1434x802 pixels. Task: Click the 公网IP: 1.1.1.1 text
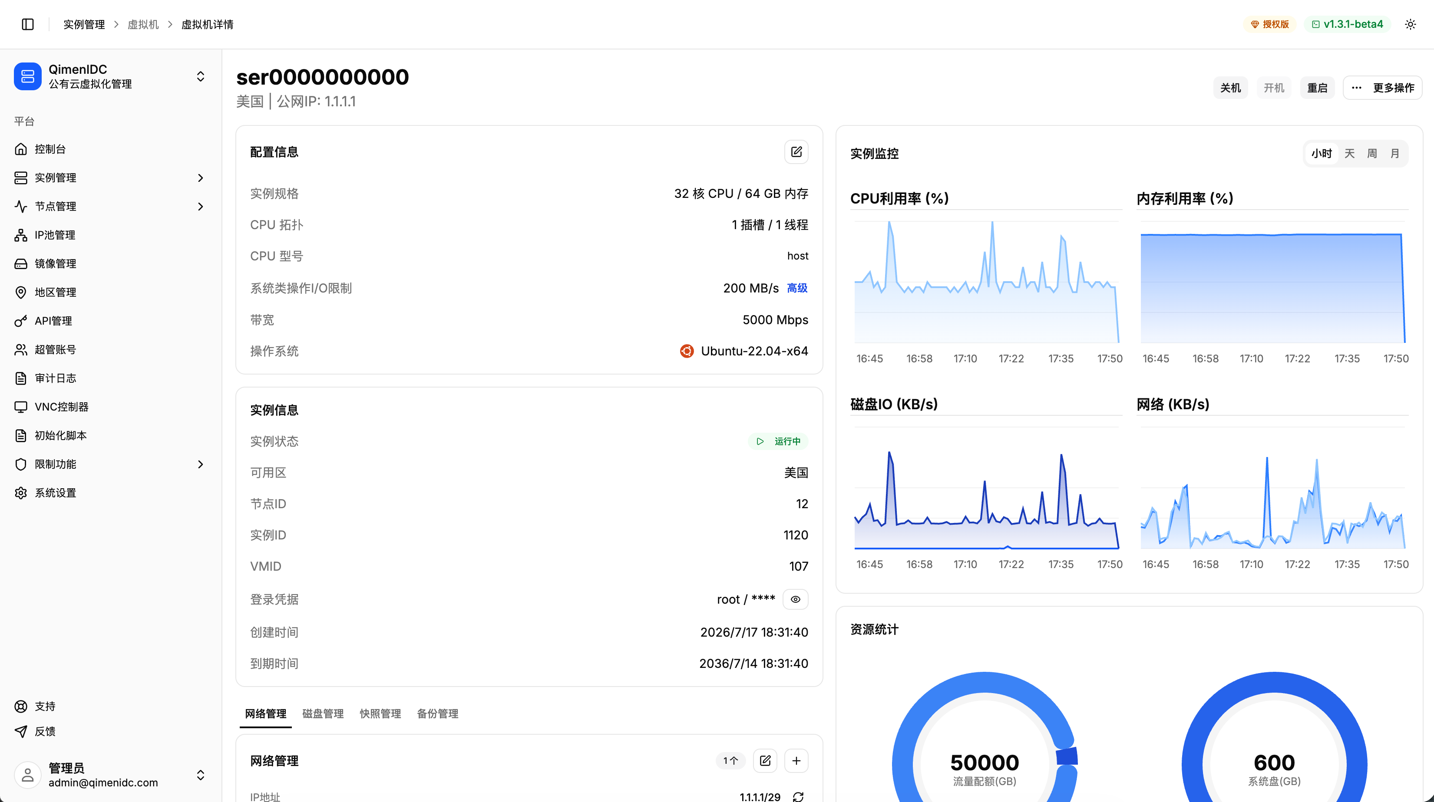point(316,102)
